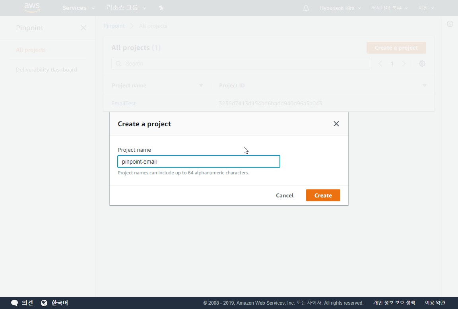
Task: Click the page number 1 in pagination
Action: [x=392, y=64]
